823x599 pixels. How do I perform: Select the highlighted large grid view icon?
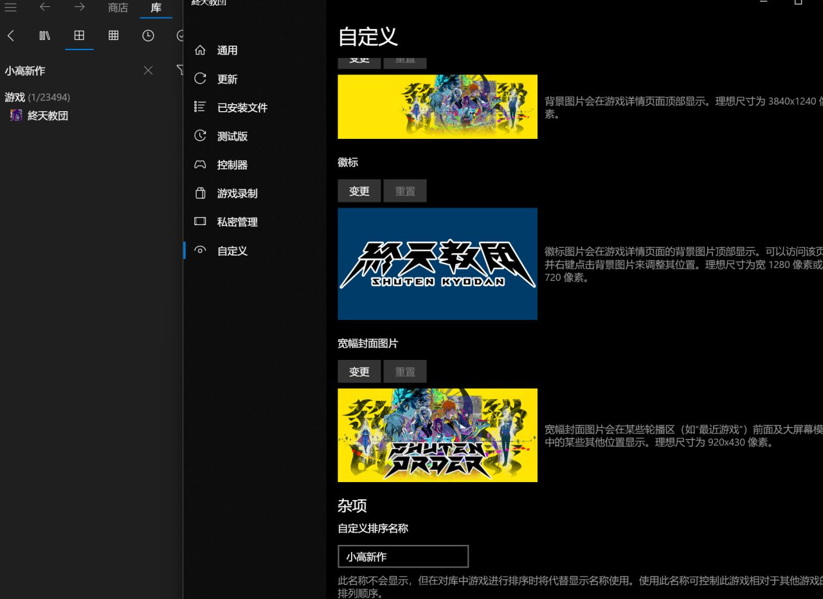pyautogui.click(x=79, y=36)
